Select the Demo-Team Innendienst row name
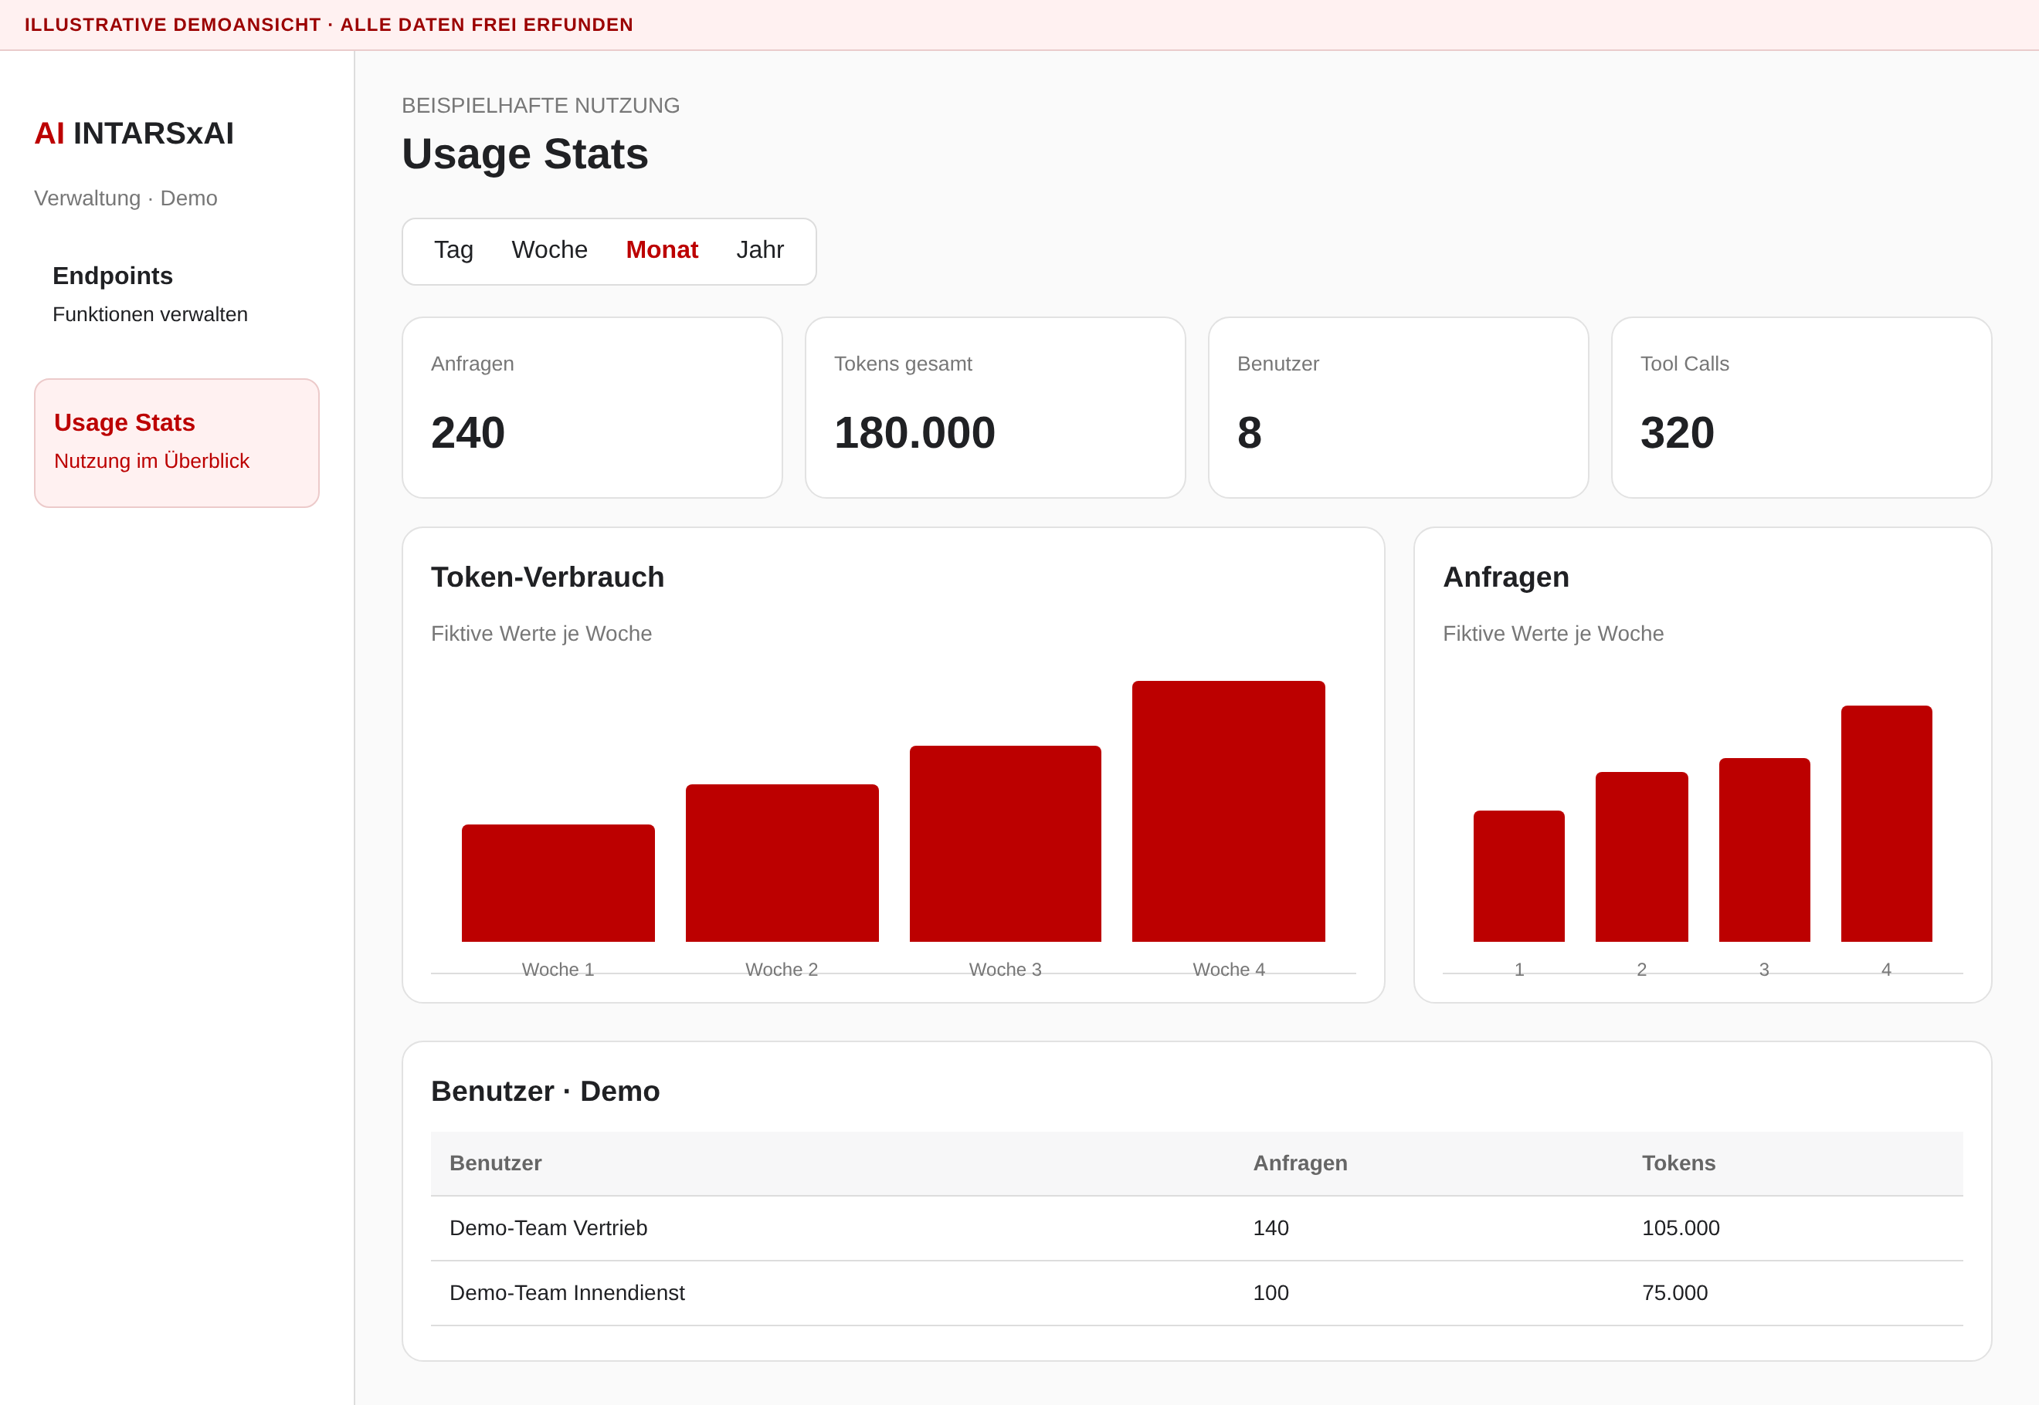The width and height of the screenshot is (2039, 1405). pos(566,1293)
